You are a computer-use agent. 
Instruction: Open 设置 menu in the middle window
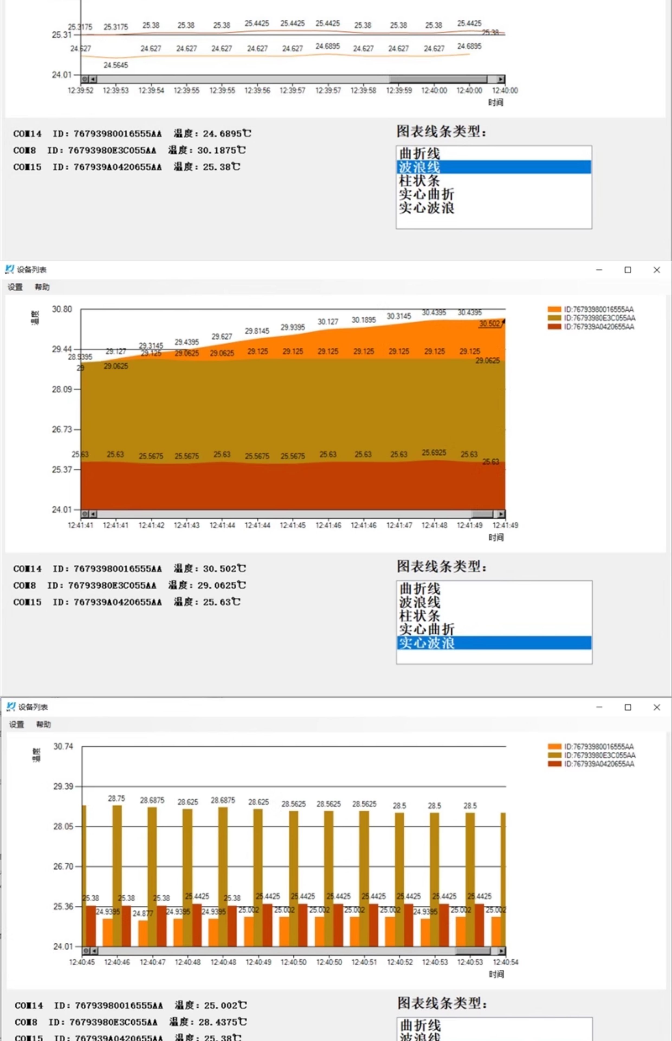point(15,287)
